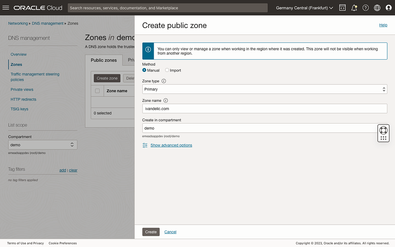Open the navigation hamburger menu
395x247 pixels.
(x=6, y=8)
